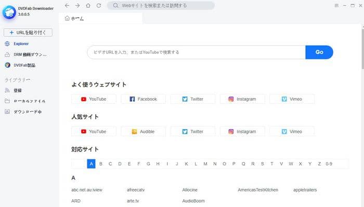Open 登録 in the library section
This screenshot has height=207, width=364.
coord(14,91)
